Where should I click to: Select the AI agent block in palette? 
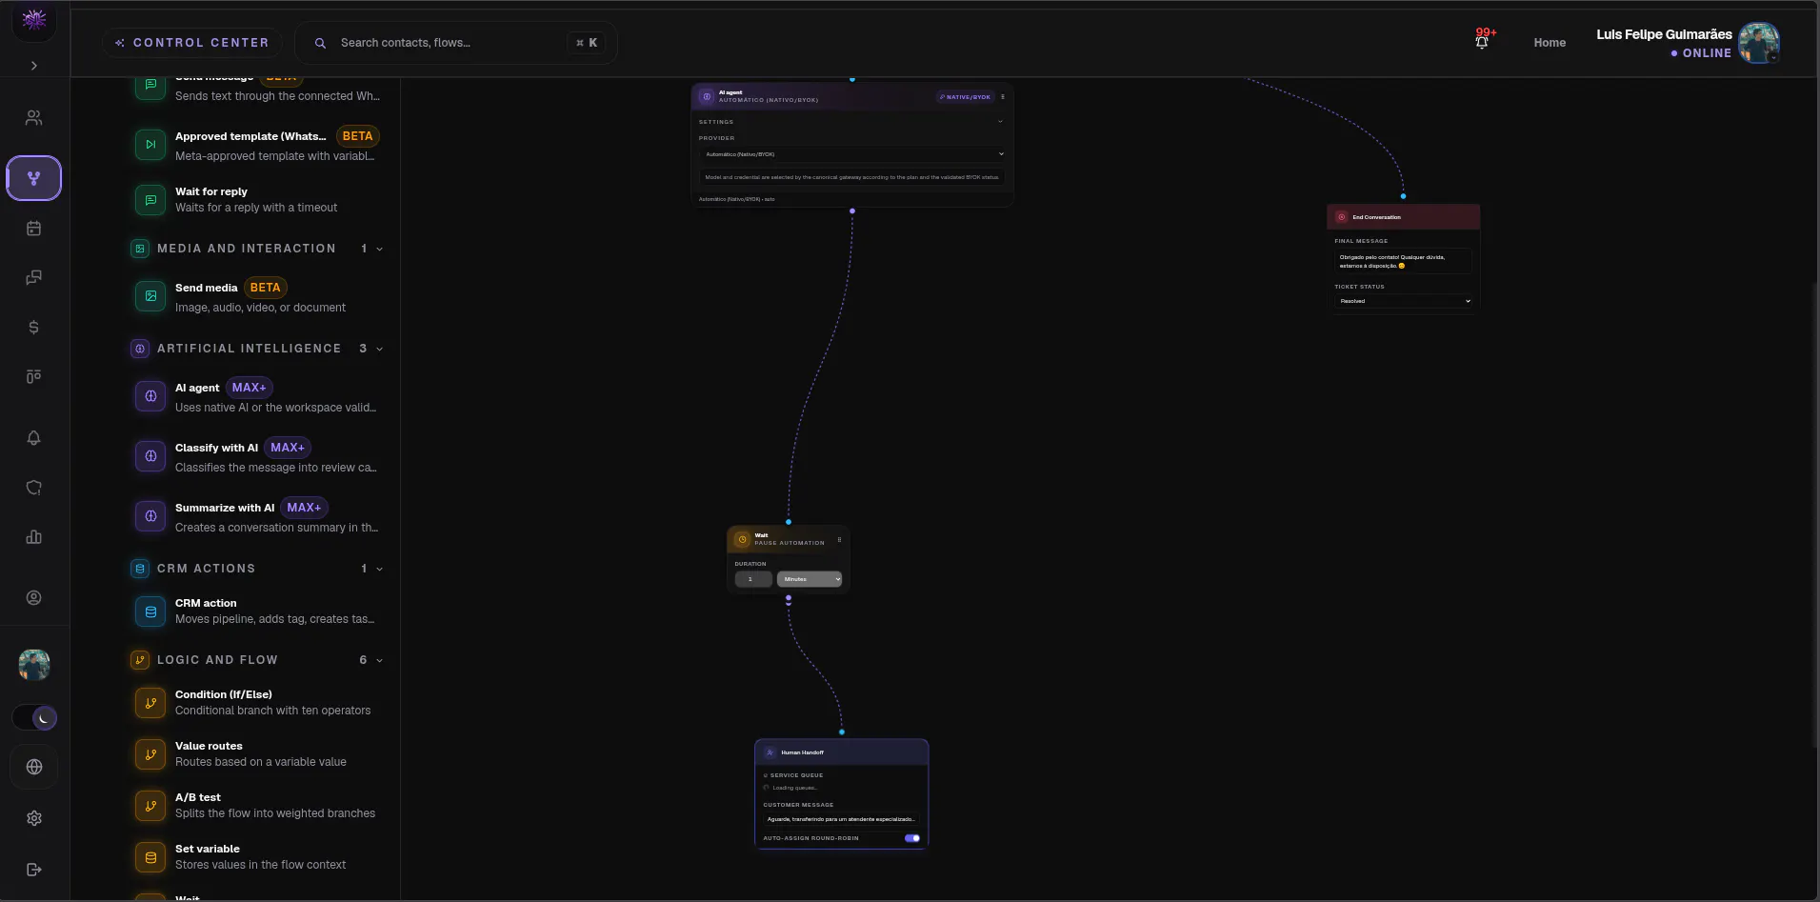pos(256,397)
